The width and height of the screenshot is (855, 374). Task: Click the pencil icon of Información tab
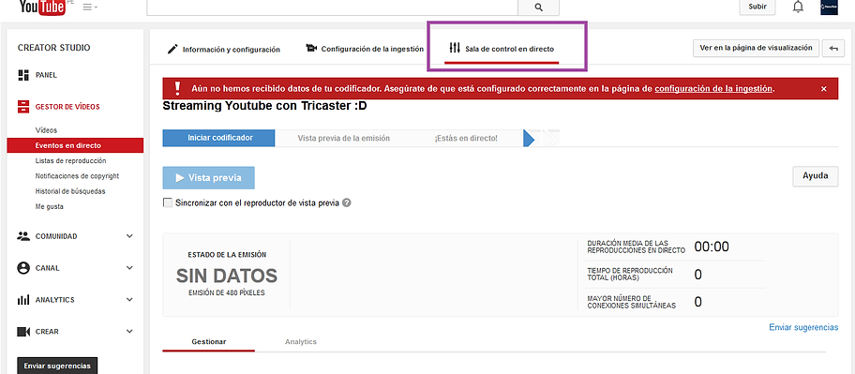tap(172, 49)
